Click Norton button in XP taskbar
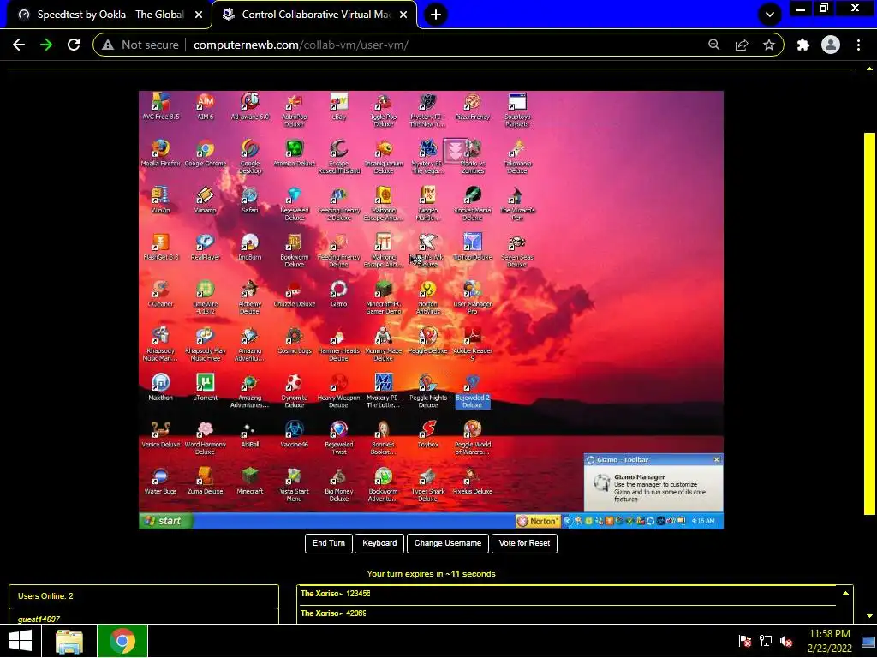Image resolution: width=877 pixels, height=658 pixels. coord(538,522)
